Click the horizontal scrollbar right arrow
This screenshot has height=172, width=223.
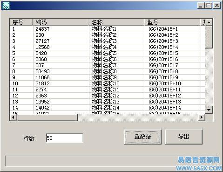[x=202, y=117]
